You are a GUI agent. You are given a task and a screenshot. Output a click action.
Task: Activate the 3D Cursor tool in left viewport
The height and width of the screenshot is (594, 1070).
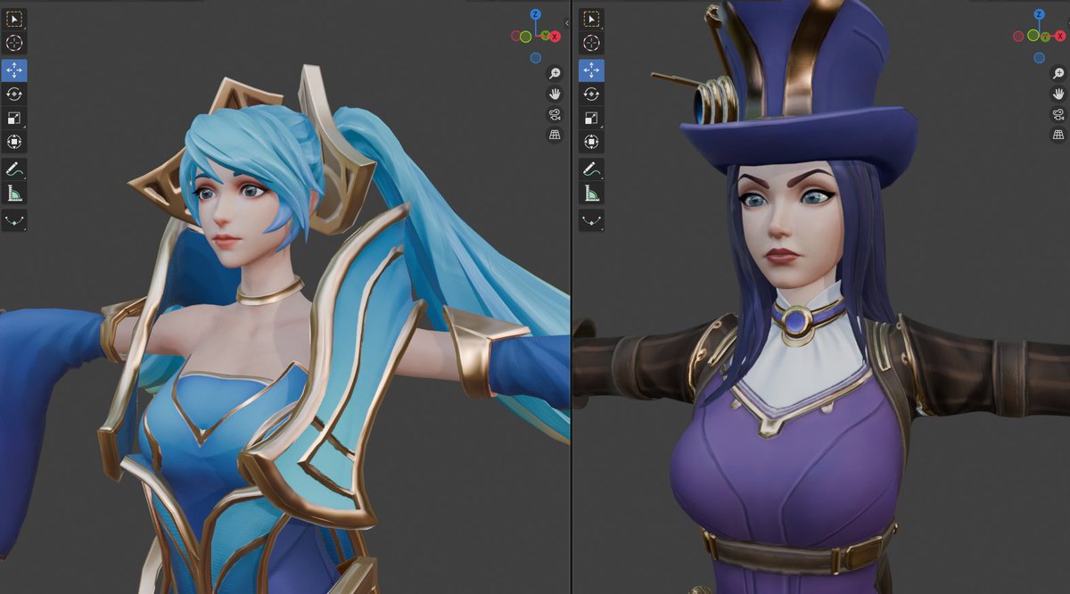pos(14,42)
